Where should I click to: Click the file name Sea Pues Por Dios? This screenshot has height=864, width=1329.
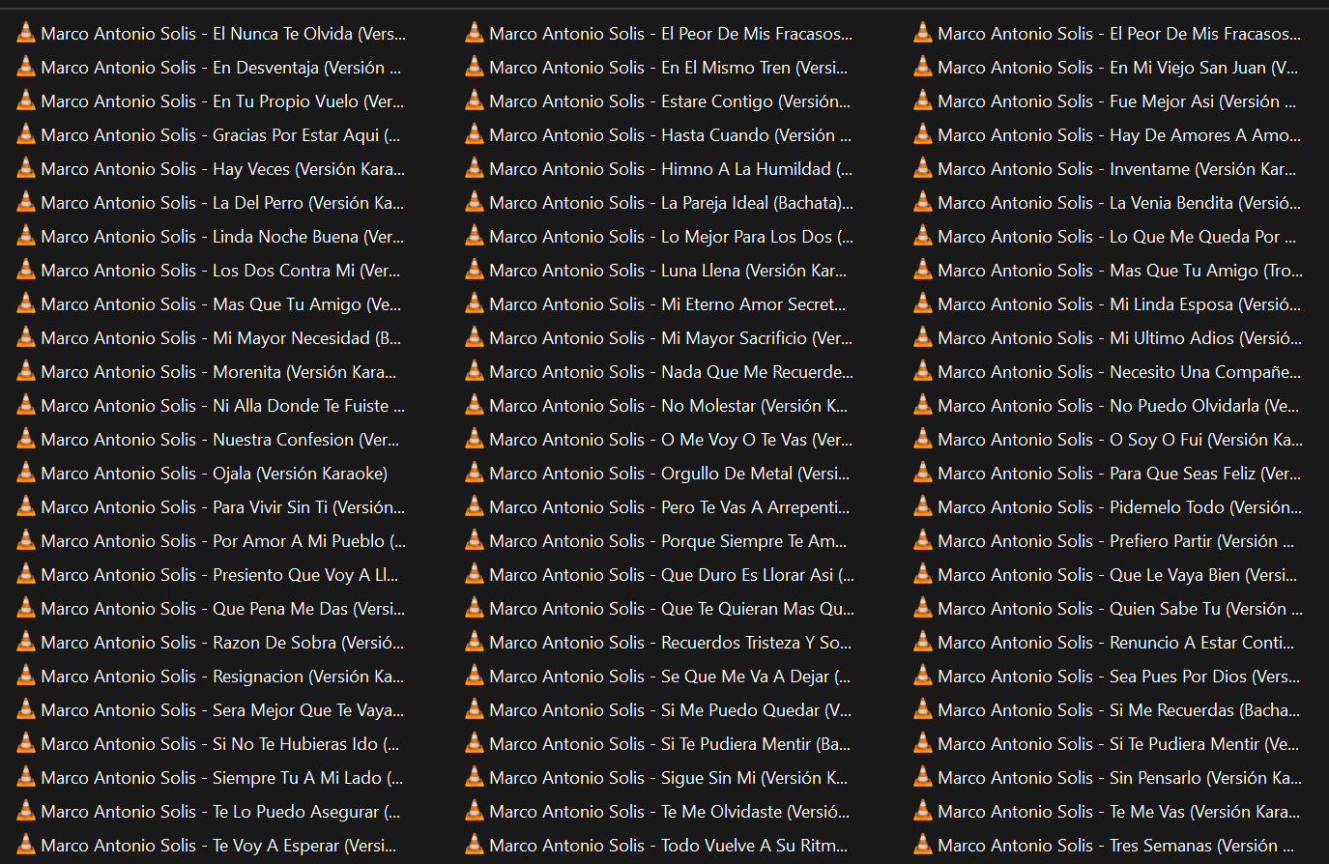[x=1118, y=677]
